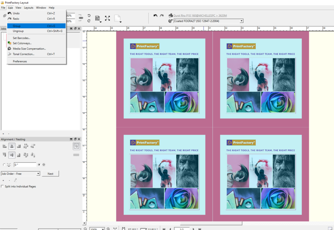This screenshot has height=230, width=334.
Task: Open the Window menu
Action: (41, 8)
